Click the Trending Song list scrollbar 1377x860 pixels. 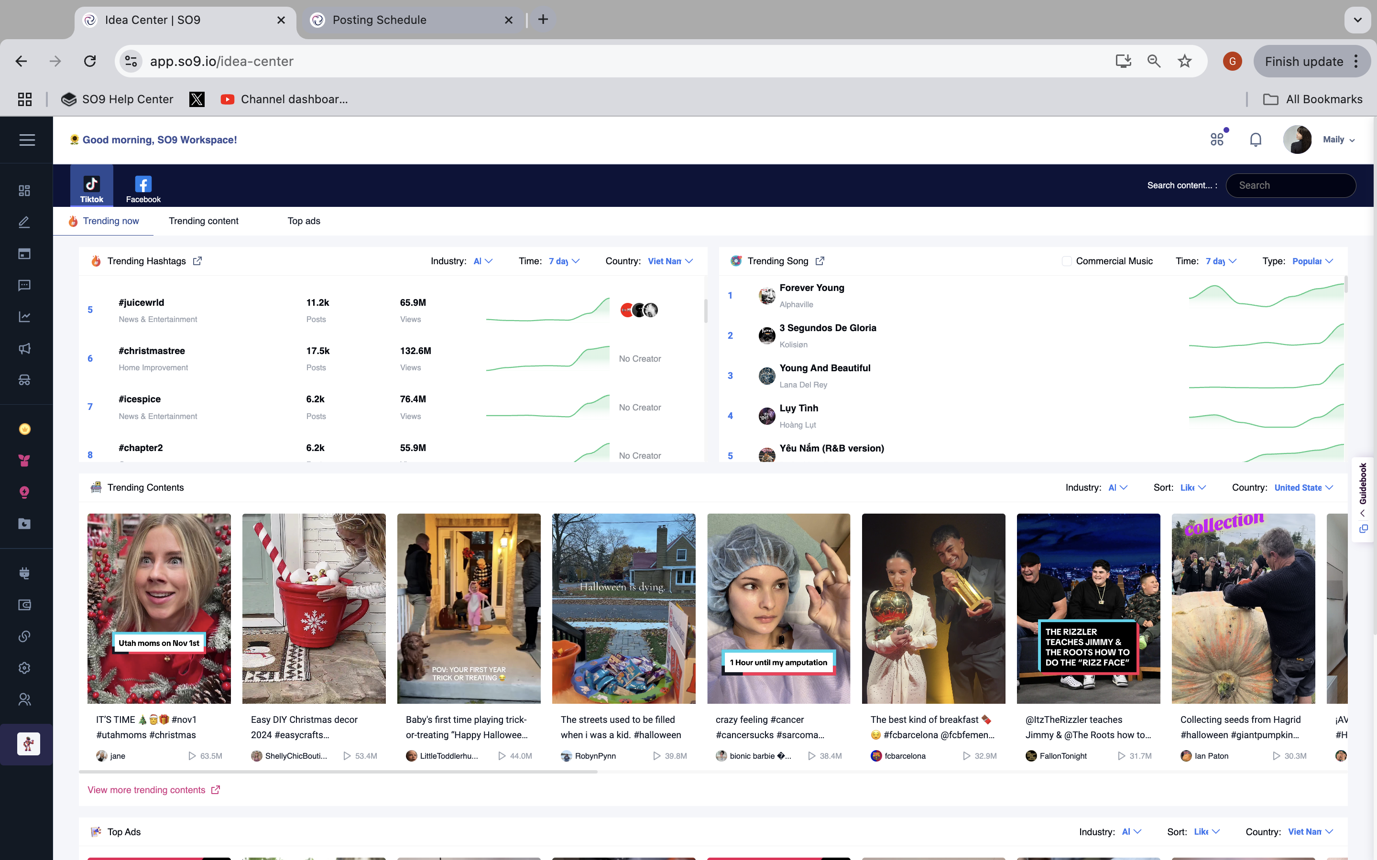tap(1346, 284)
